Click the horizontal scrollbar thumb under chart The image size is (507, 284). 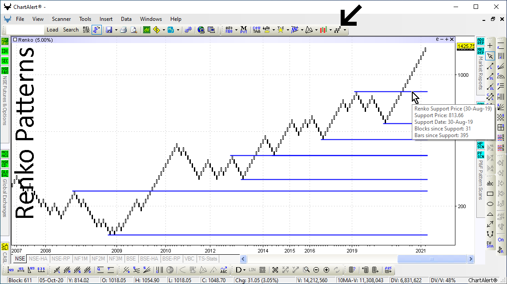[x=432, y=259]
